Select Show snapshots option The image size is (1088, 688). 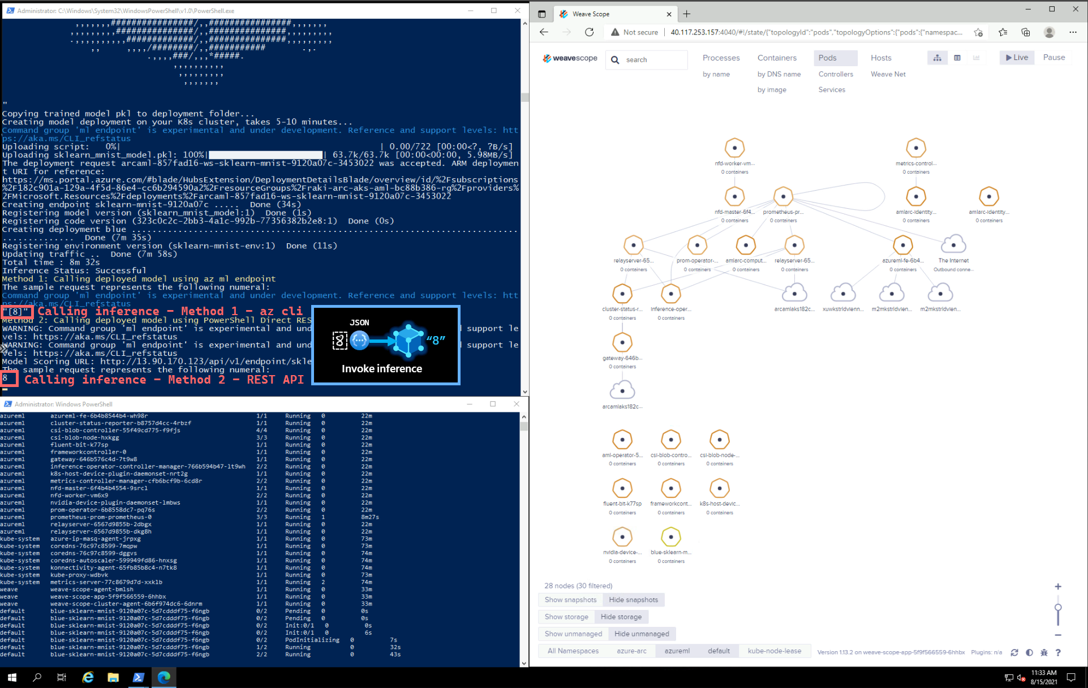pyautogui.click(x=570, y=600)
